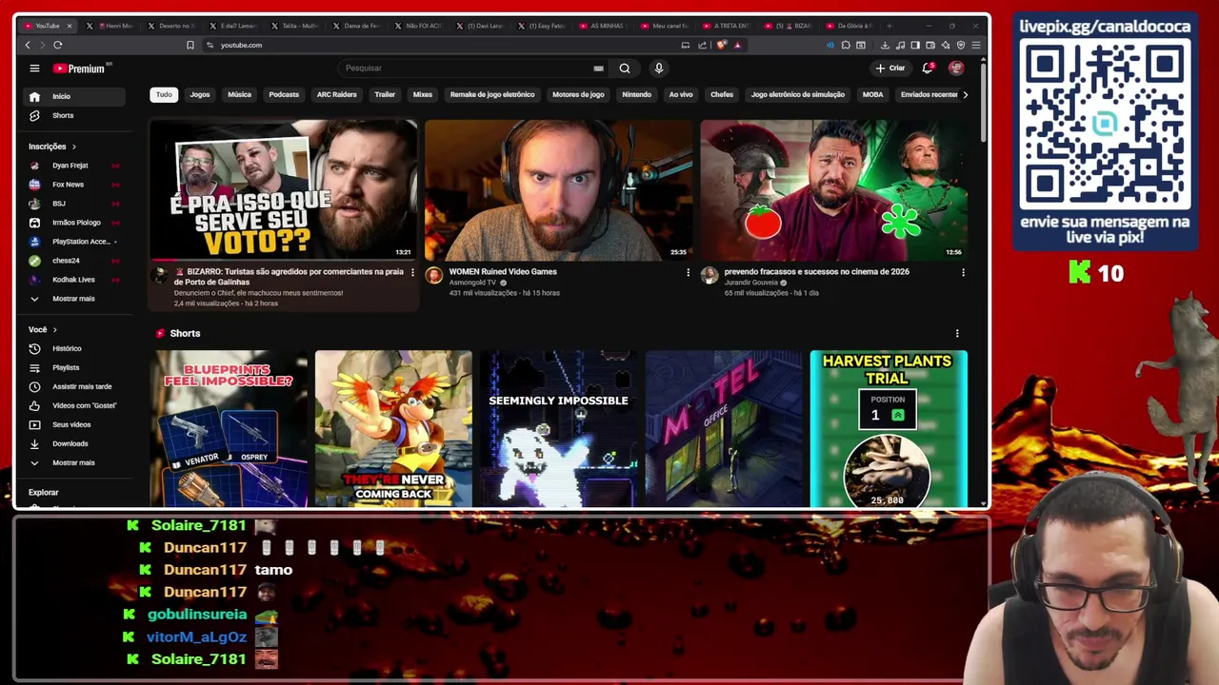This screenshot has height=685, width=1219.
Task: Expand Mostrar mais under Inscrições
Action: [x=74, y=299]
